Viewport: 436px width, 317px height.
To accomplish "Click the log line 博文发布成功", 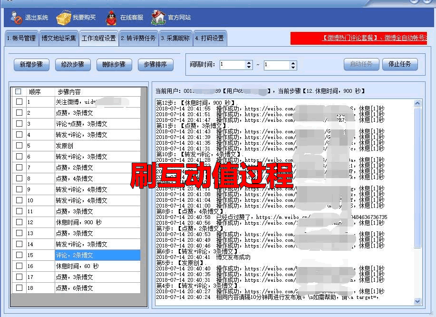I will click(233, 257).
